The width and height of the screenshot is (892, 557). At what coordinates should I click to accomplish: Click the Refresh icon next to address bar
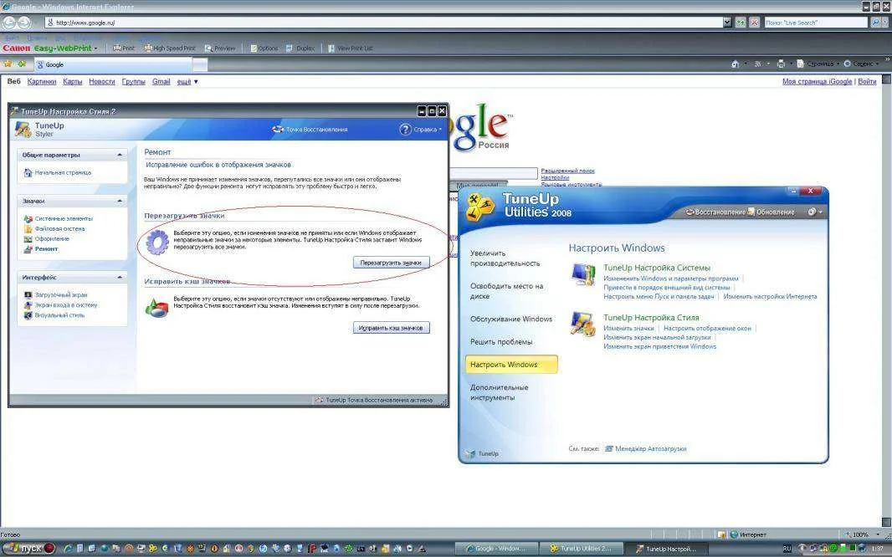pyautogui.click(x=740, y=23)
